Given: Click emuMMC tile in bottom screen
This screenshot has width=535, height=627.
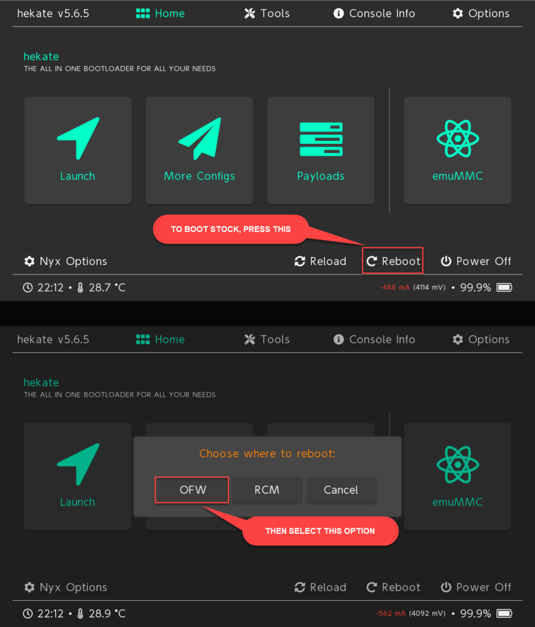Looking at the screenshot, I should pos(457,476).
